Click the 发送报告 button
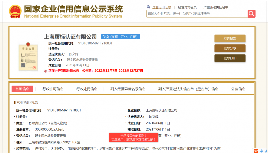The width and height of the screenshot is (268, 153). [x=230, y=38]
